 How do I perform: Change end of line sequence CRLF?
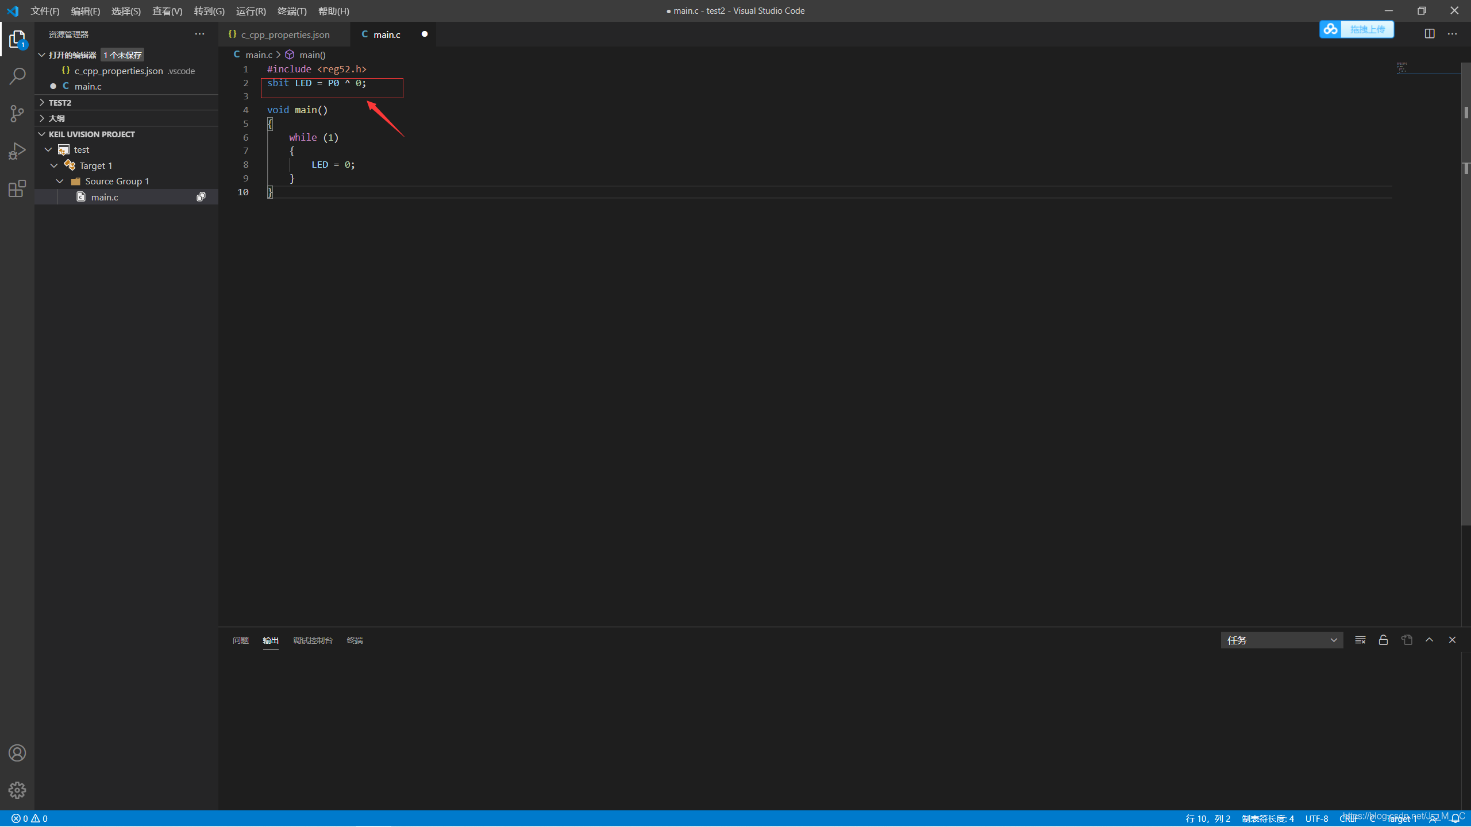tap(1349, 818)
